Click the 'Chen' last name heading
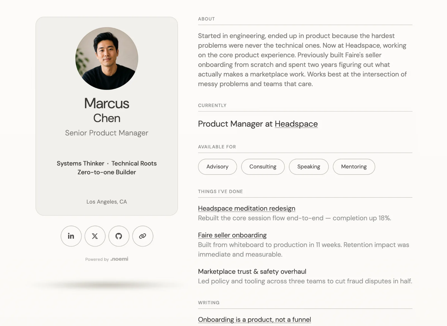Image resolution: width=447 pixels, height=326 pixels. [107, 118]
